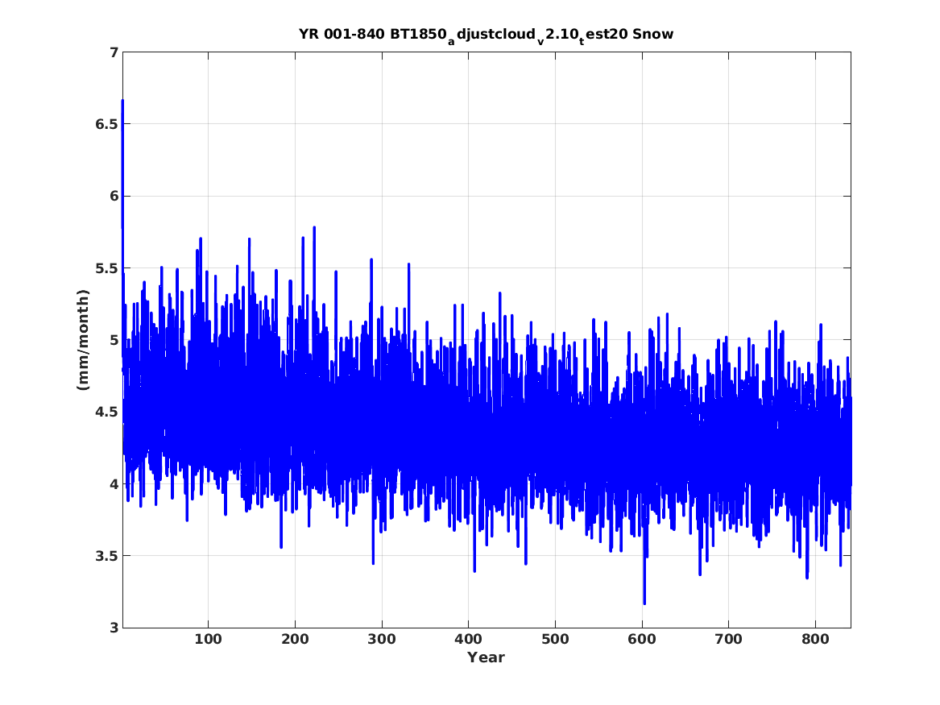Click the x-axis tick label '400'
Screen dimensions: 940x705
(468, 640)
